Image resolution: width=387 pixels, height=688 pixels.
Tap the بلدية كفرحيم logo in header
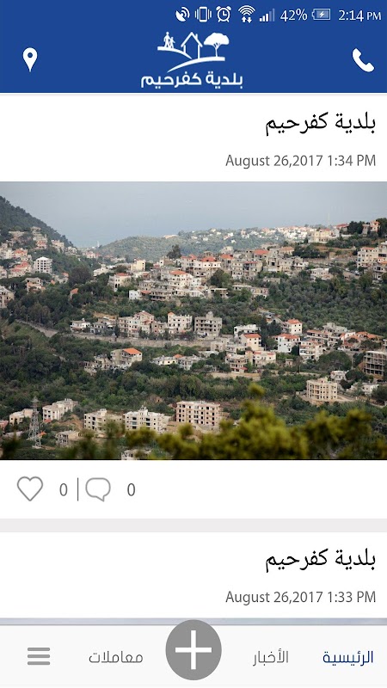(x=192, y=60)
